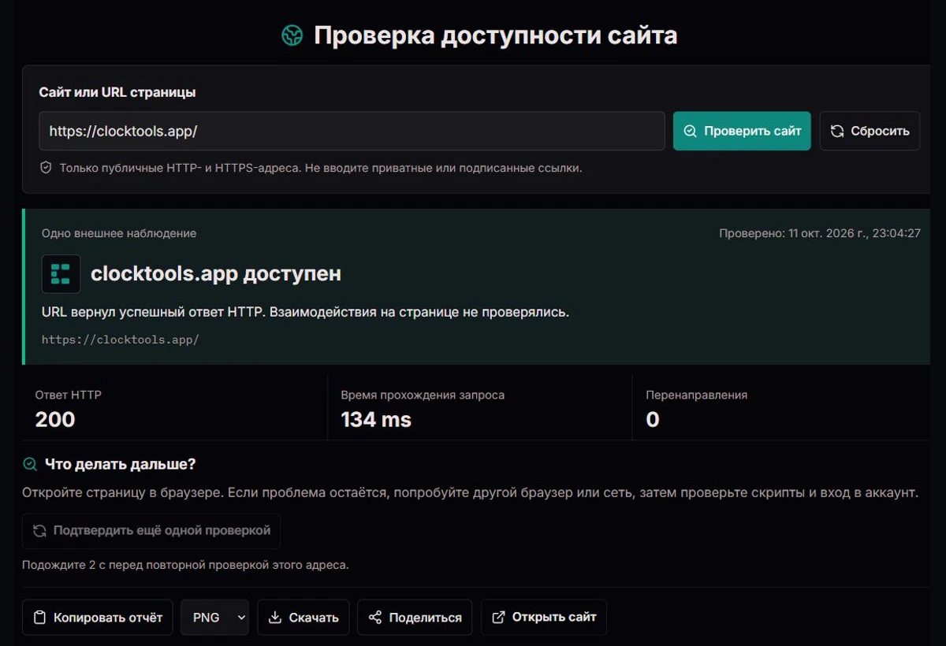Click the "Сбросить" reset button
The width and height of the screenshot is (946, 646).
point(870,131)
